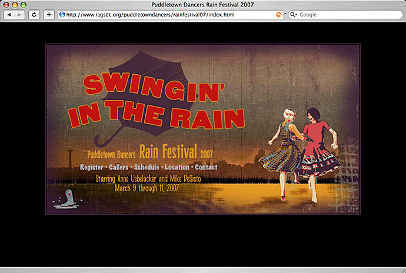
Task: Select the URL address field text
Action: coord(150,15)
